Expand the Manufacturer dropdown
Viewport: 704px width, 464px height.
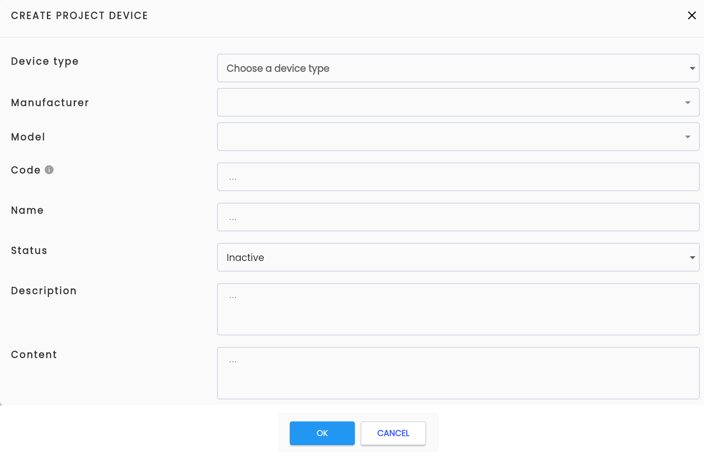pos(458,102)
